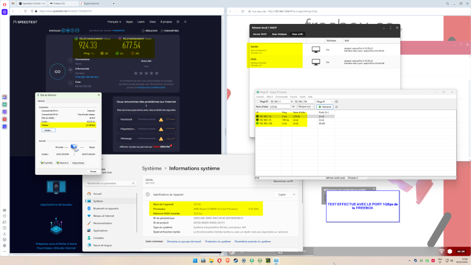
Task: Click the Speedtest GO button
Action: pyautogui.click(x=57, y=72)
